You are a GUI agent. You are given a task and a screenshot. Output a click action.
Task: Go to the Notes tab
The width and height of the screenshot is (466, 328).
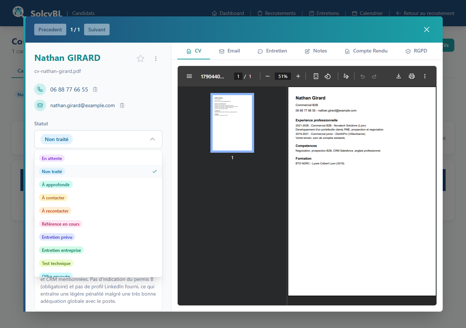tap(316, 51)
